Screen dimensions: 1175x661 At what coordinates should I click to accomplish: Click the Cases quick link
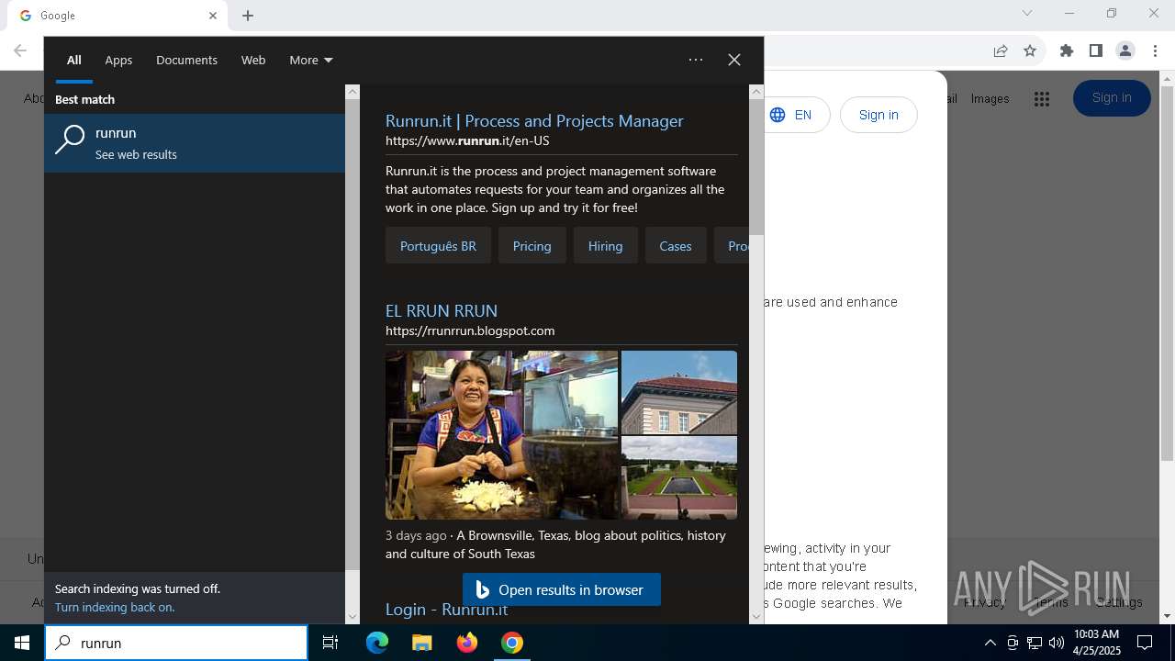click(676, 246)
